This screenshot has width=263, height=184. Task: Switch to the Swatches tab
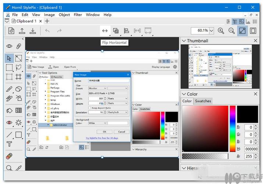203,101
